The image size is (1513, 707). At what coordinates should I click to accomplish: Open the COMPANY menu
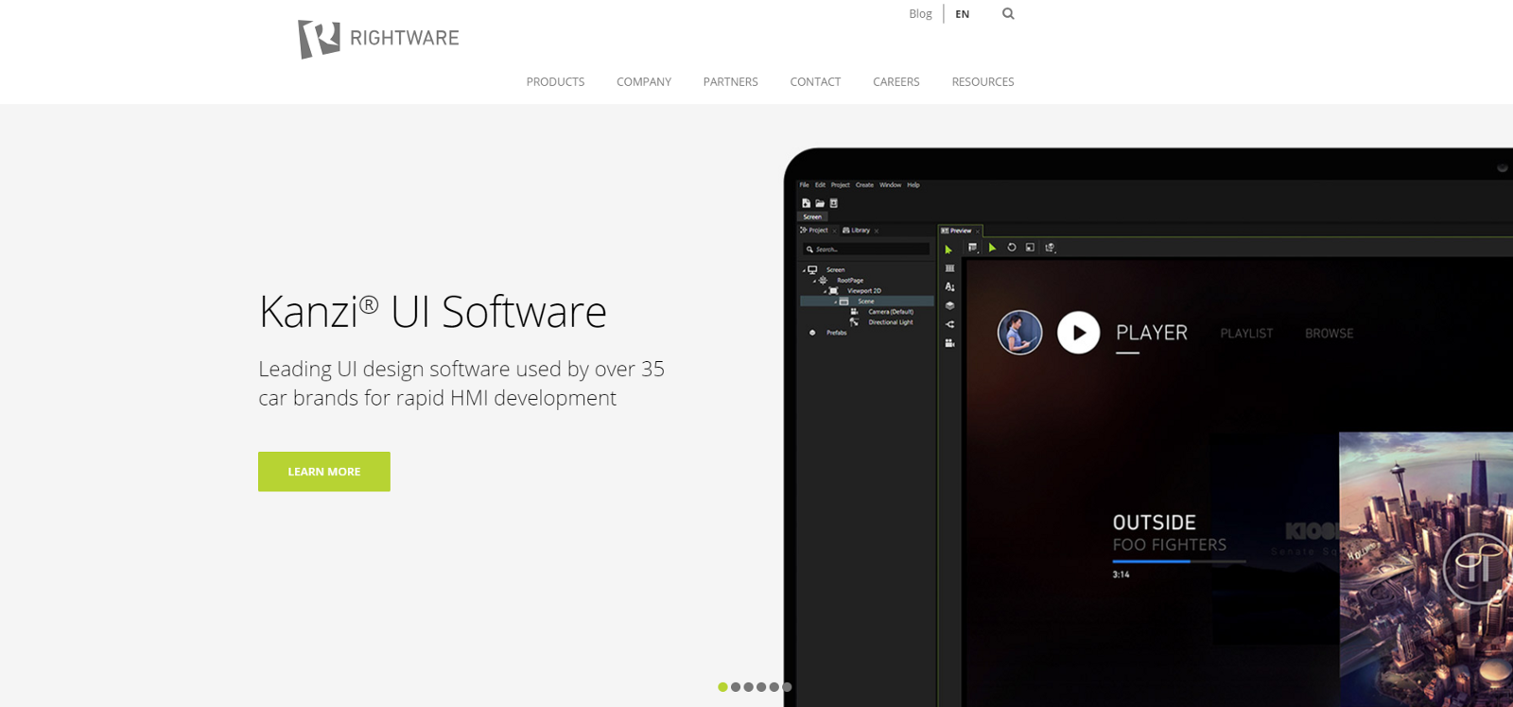(x=644, y=82)
